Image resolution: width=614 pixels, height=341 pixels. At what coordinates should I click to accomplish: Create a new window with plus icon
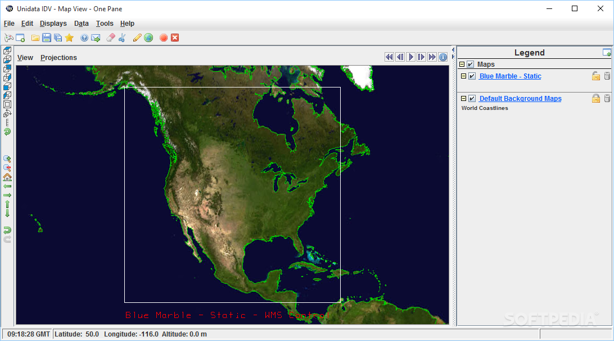pos(20,38)
